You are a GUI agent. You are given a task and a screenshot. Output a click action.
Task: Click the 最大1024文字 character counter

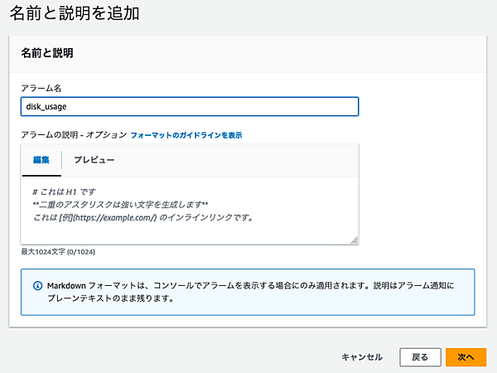click(x=65, y=252)
